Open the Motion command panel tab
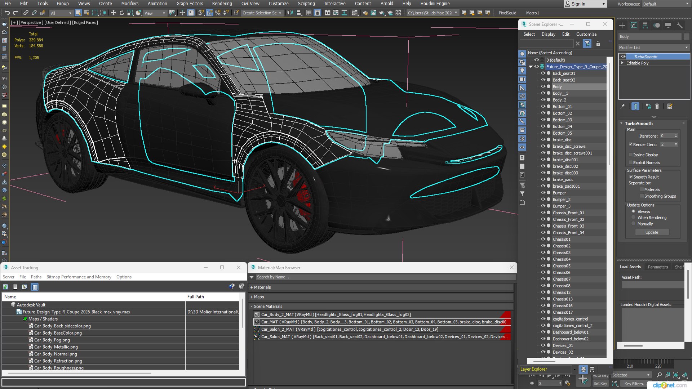This screenshot has width=692, height=389. coord(657,25)
